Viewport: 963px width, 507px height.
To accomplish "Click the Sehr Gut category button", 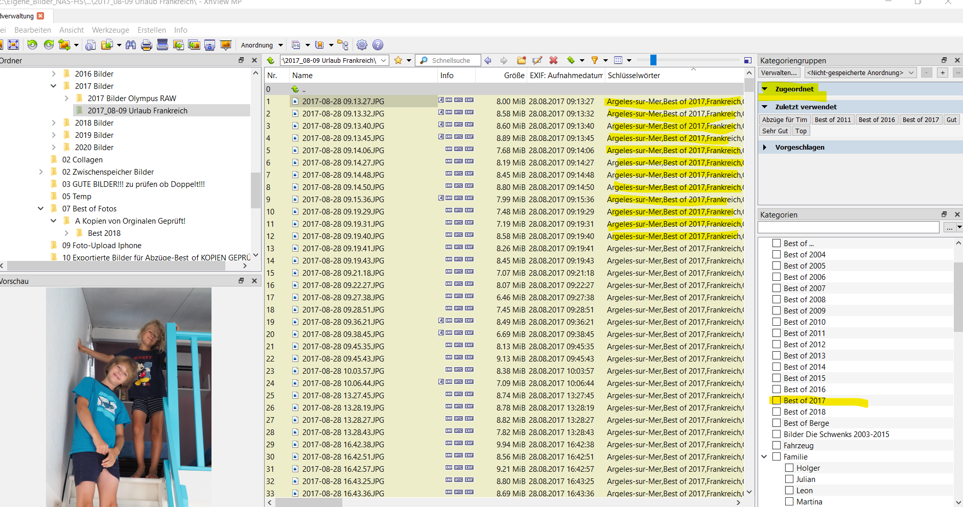I will click(x=775, y=131).
